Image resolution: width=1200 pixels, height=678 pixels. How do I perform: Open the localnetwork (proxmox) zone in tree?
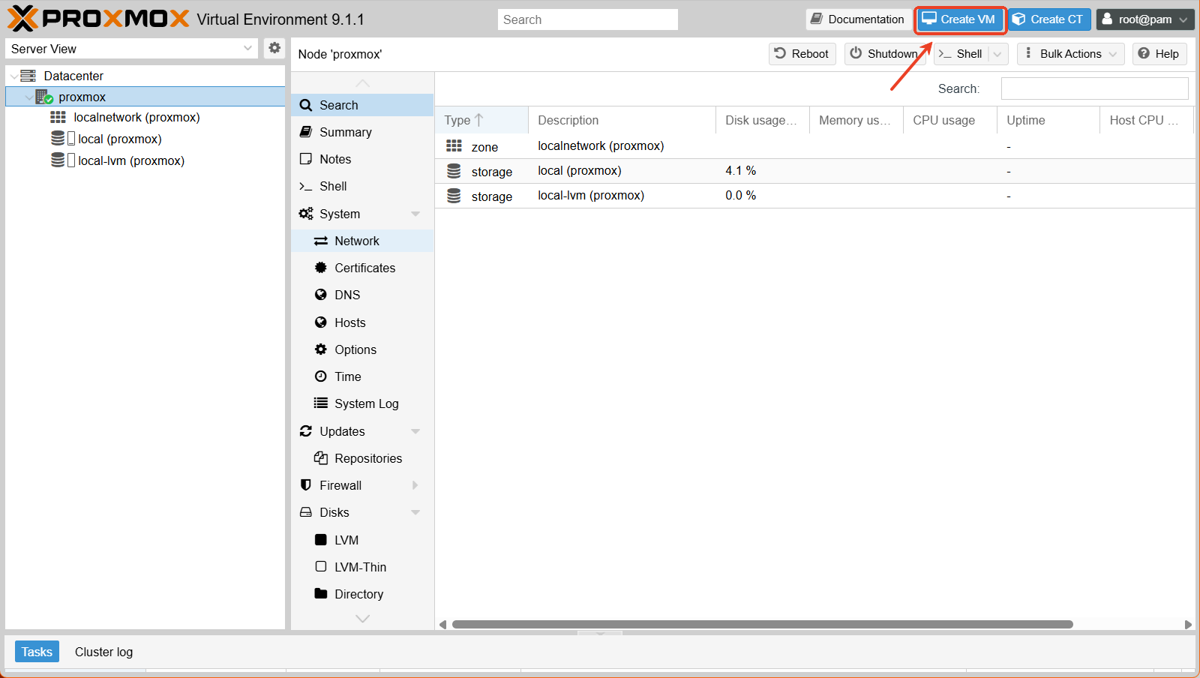coord(136,118)
